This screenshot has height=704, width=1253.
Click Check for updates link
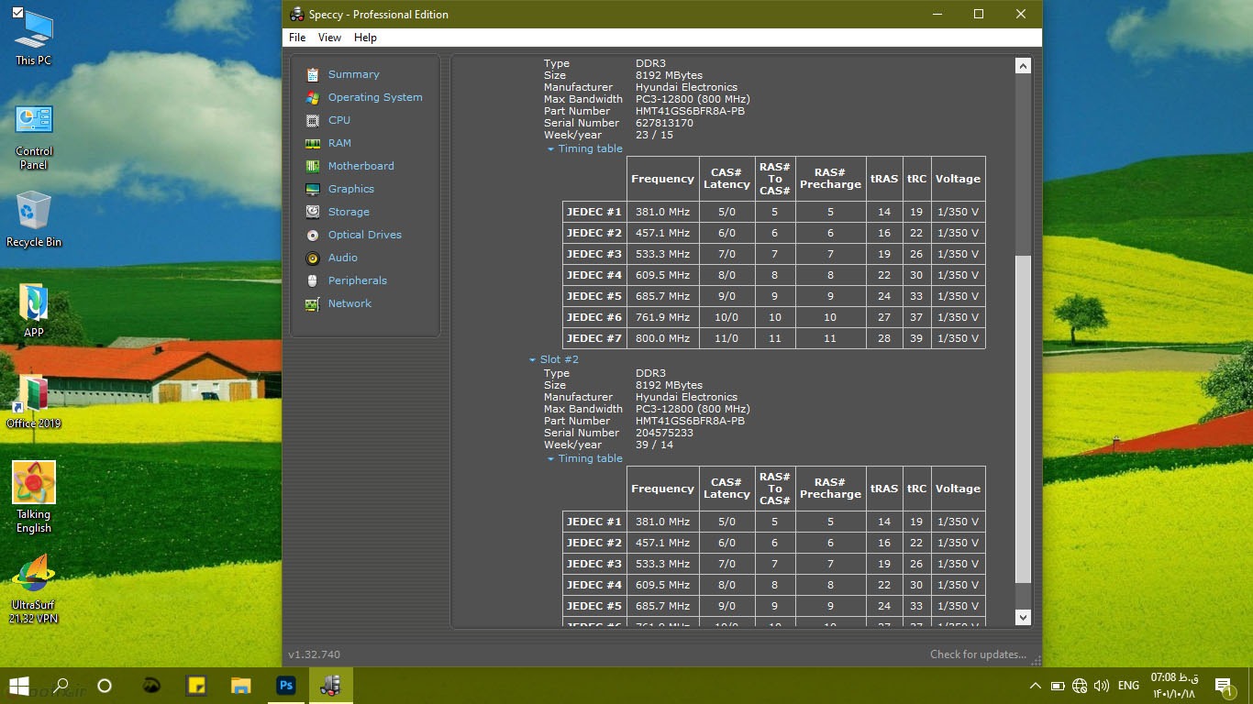[x=978, y=654]
